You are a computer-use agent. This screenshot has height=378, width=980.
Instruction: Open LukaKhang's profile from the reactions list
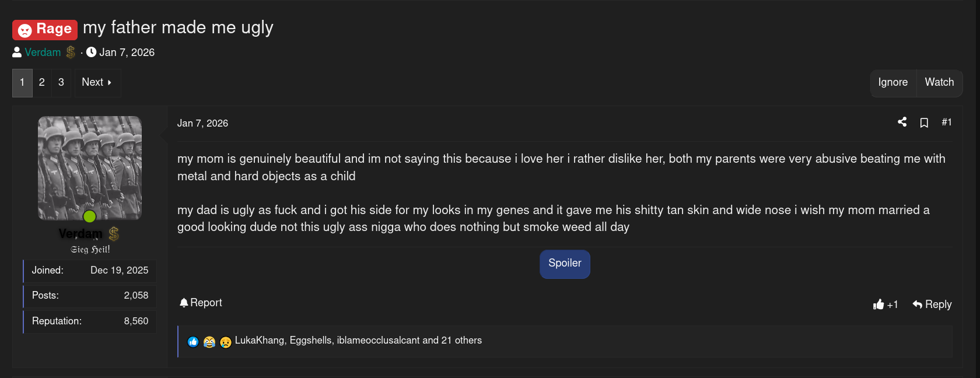pyautogui.click(x=259, y=340)
